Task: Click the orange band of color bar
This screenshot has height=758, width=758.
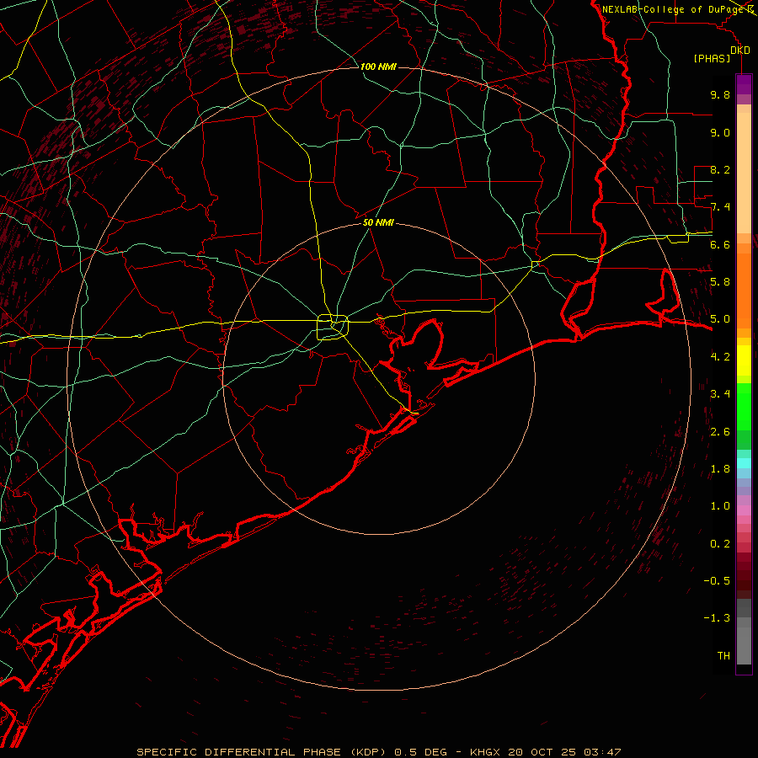Action: (x=744, y=290)
